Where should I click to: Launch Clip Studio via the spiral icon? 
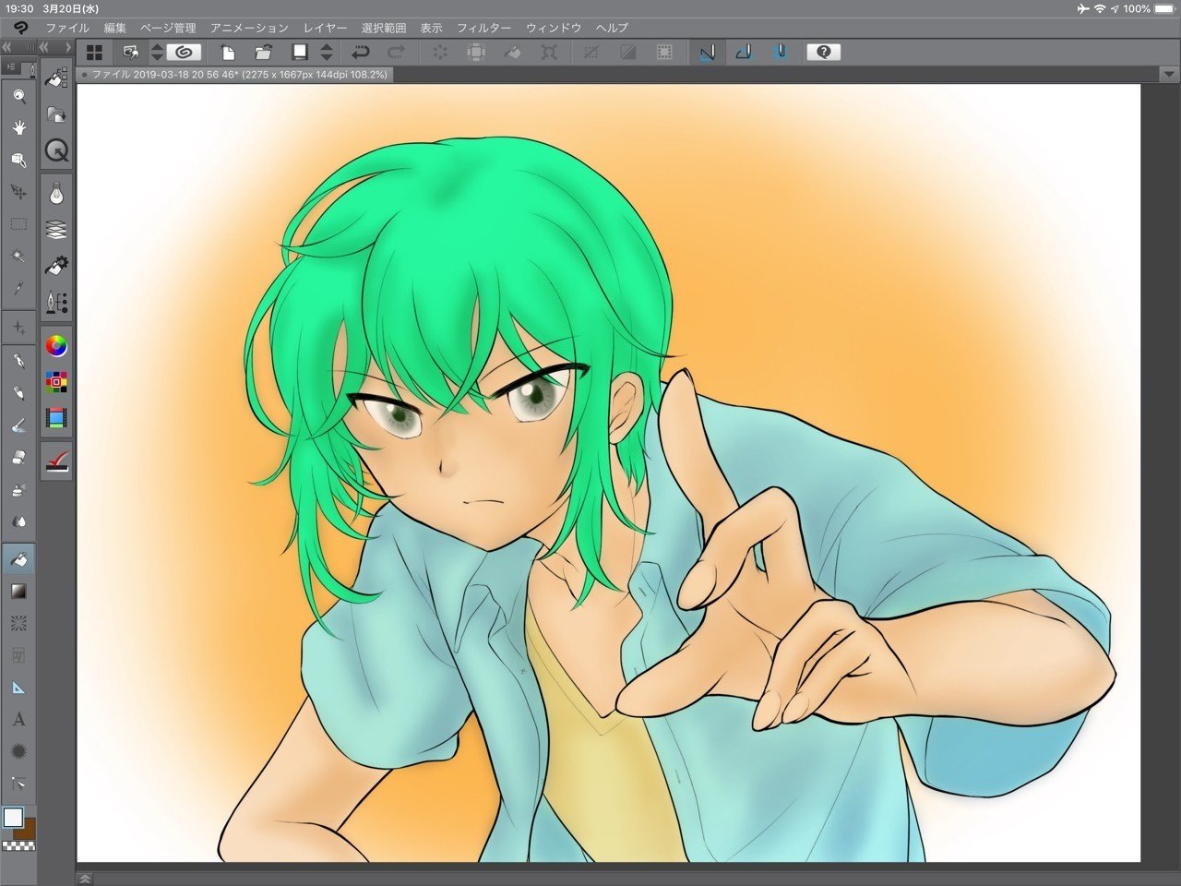183,53
